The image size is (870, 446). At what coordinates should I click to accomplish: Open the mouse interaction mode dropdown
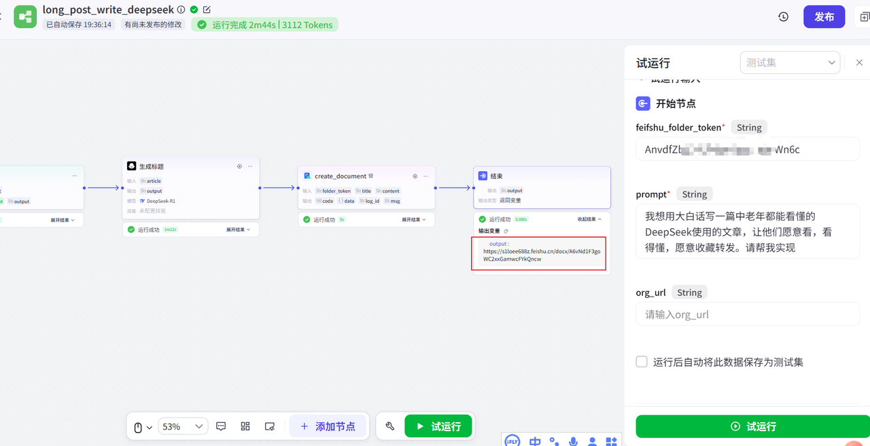[x=143, y=427]
